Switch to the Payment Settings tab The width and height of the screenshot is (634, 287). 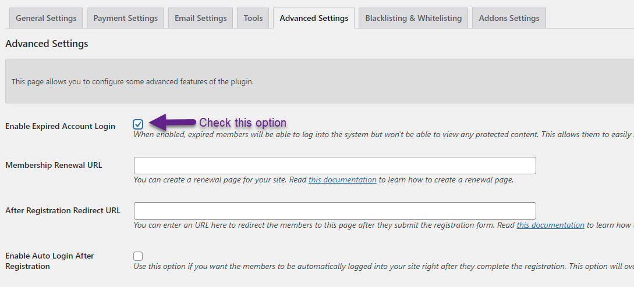coord(125,18)
